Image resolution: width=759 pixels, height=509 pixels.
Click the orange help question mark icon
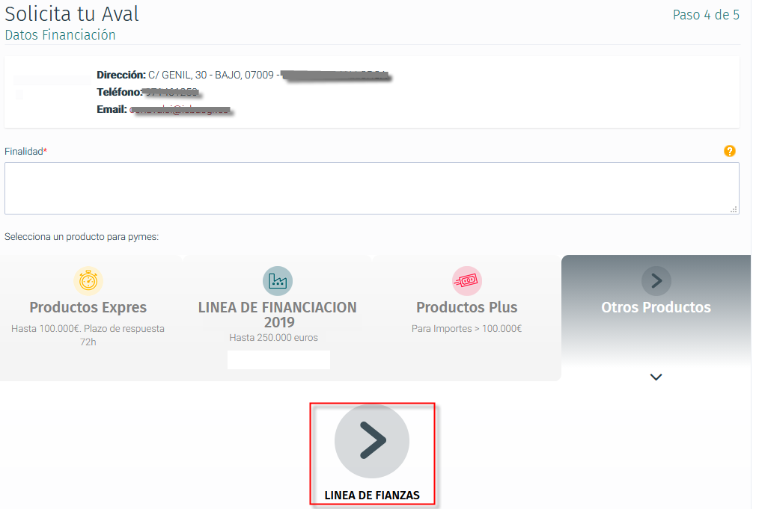click(x=729, y=151)
